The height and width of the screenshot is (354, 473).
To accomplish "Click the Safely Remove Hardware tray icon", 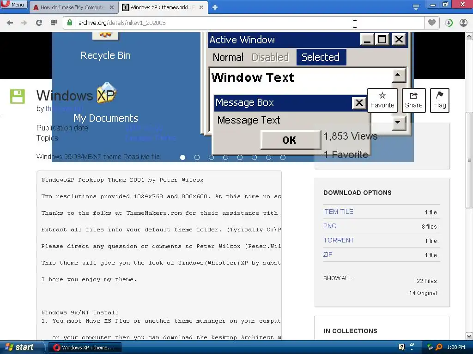I will (x=430, y=347).
